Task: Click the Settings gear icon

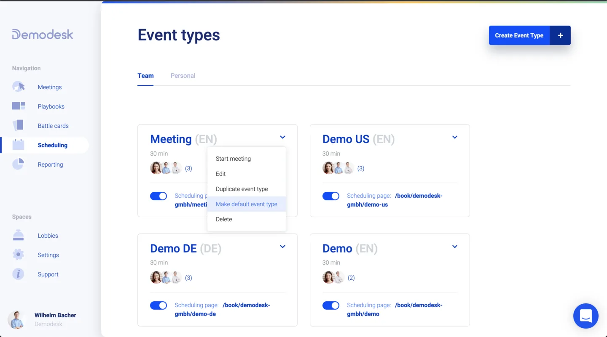Action: pyautogui.click(x=18, y=255)
